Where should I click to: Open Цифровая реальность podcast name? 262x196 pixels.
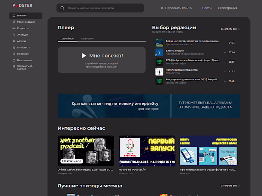(179, 44)
